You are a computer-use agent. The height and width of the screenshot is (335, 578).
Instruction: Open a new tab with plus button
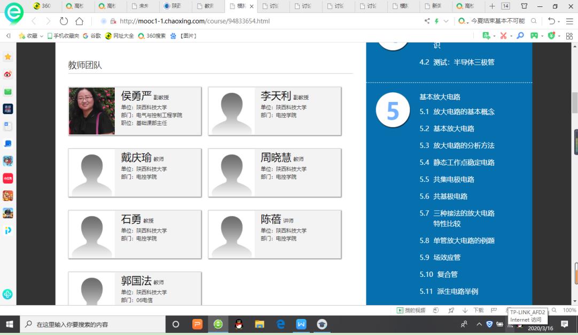492,6
